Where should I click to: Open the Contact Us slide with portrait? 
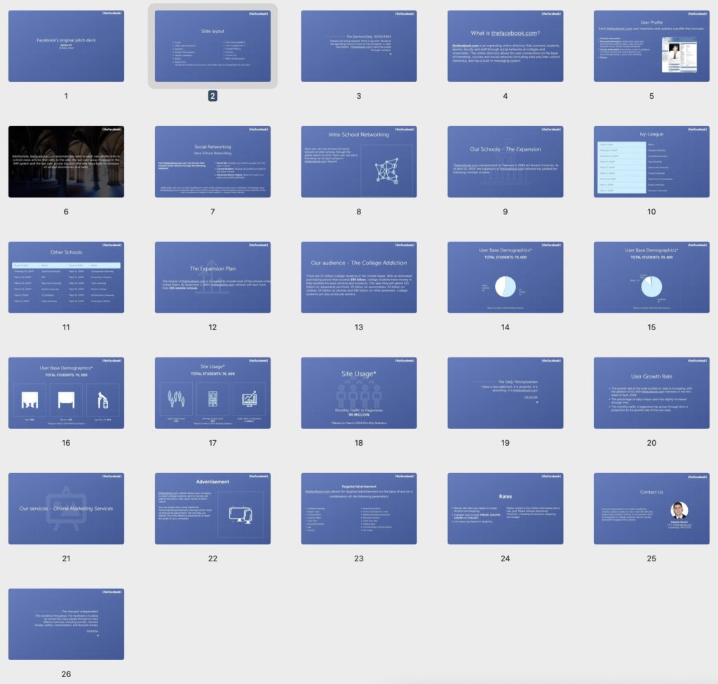651,509
